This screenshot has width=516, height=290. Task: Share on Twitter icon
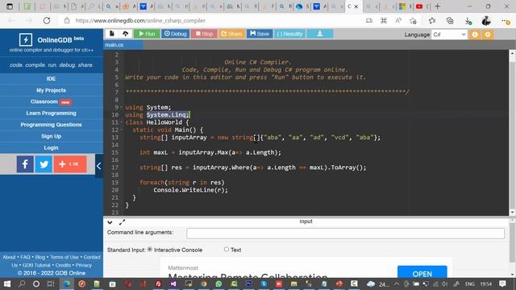(x=44, y=164)
